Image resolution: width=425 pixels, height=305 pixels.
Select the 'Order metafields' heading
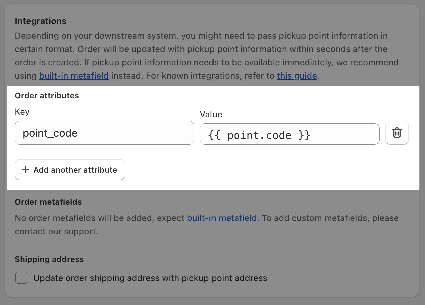pyautogui.click(x=48, y=202)
